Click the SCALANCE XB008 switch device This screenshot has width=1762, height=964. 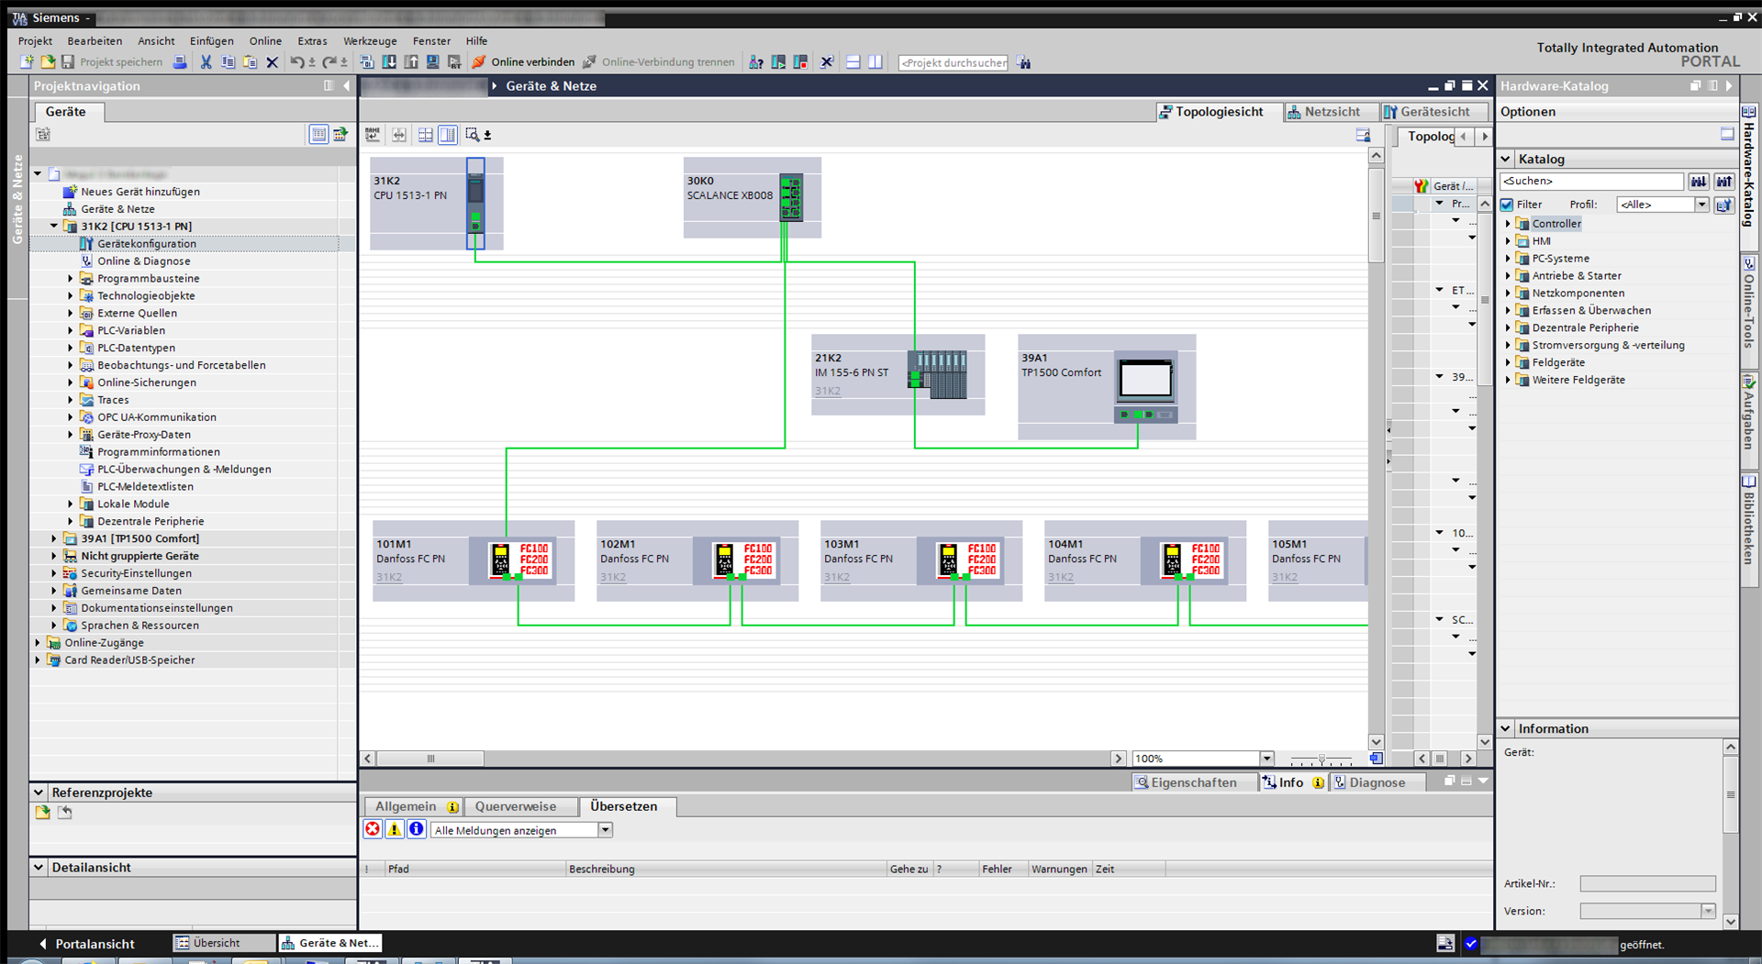(x=791, y=197)
